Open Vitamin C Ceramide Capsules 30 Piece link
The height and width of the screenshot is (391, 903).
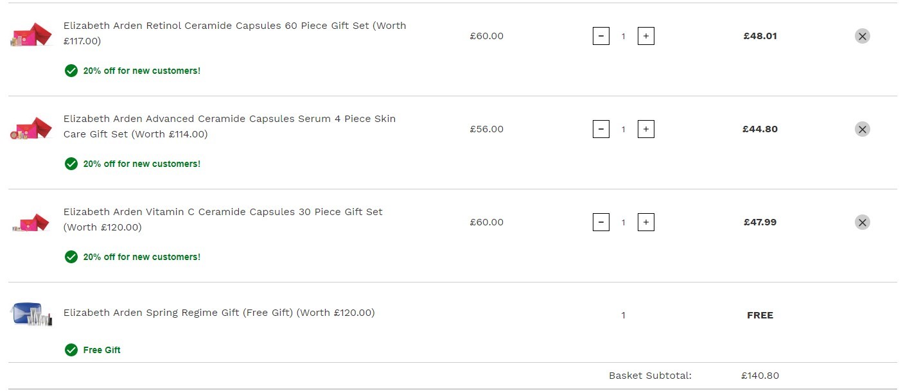tap(223, 220)
